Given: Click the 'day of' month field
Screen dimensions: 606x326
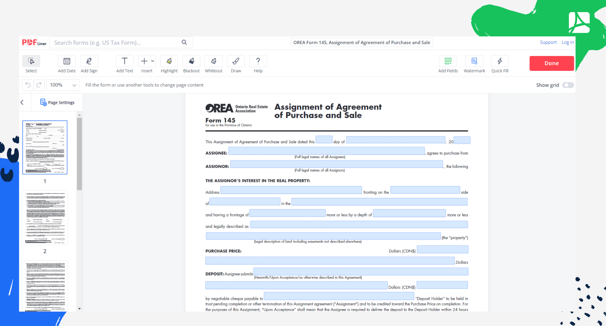Looking at the screenshot, I should (396, 140).
